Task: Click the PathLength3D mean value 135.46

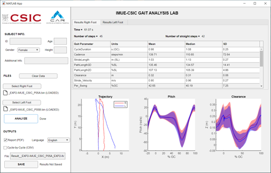Action: (166, 65)
